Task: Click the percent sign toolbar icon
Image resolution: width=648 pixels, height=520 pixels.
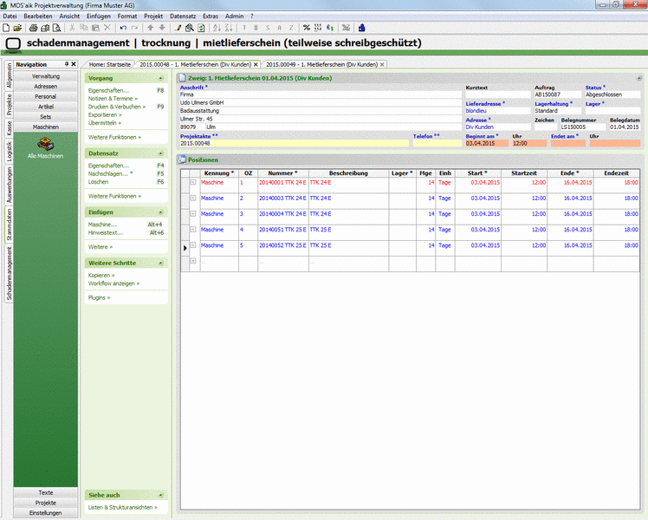Action: click(306, 28)
